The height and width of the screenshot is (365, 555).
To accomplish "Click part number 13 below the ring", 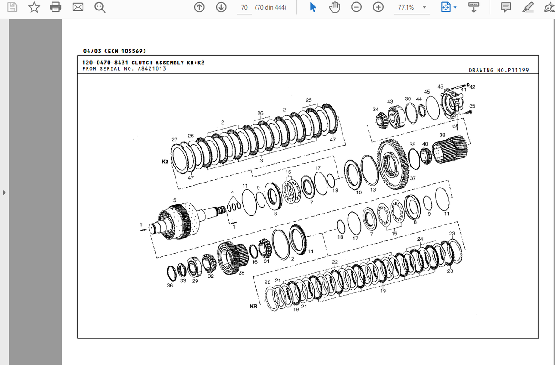I will (x=373, y=190).
